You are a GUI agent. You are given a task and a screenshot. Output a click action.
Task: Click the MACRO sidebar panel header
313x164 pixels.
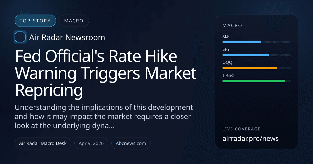click(x=232, y=26)
